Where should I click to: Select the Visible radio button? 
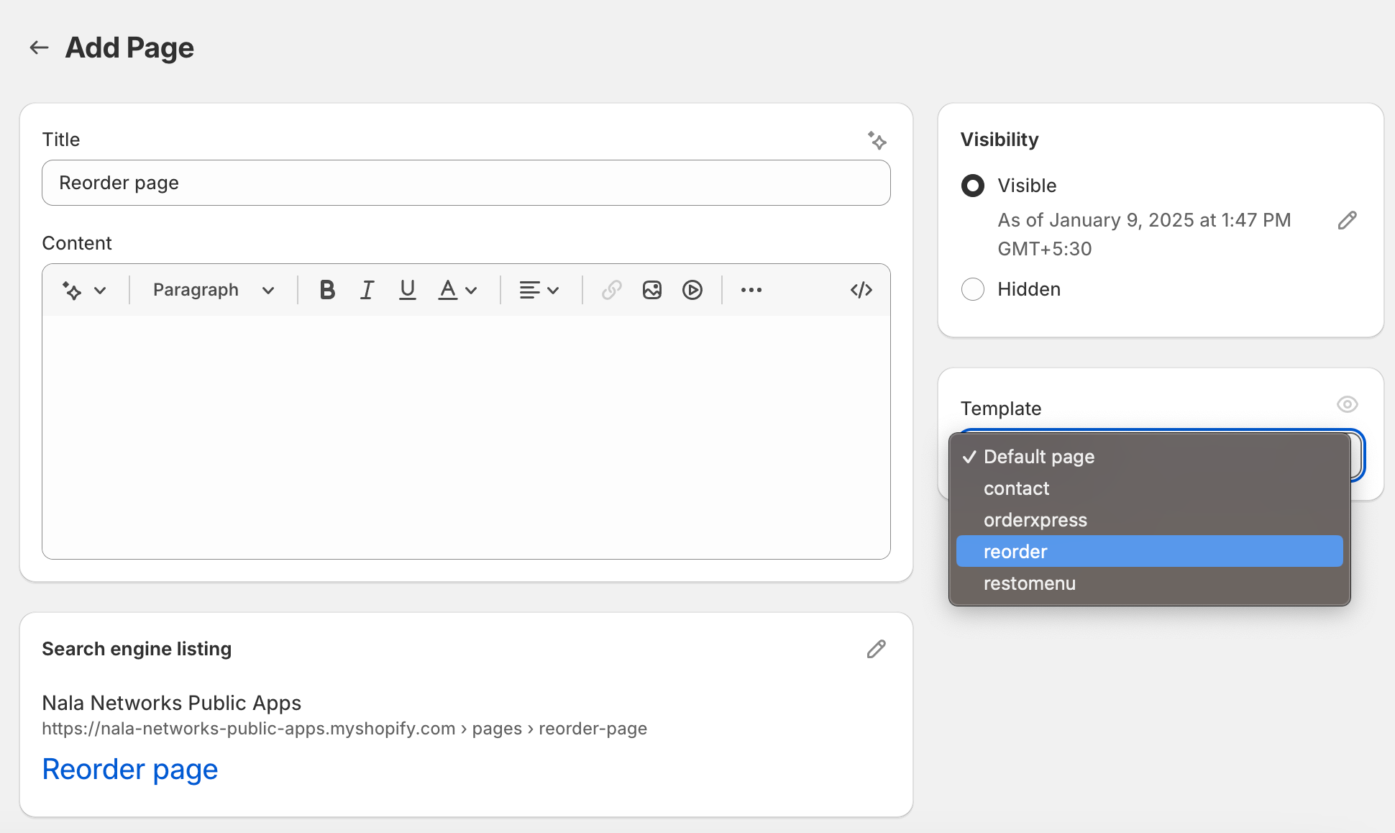click(x=972, y=186)
